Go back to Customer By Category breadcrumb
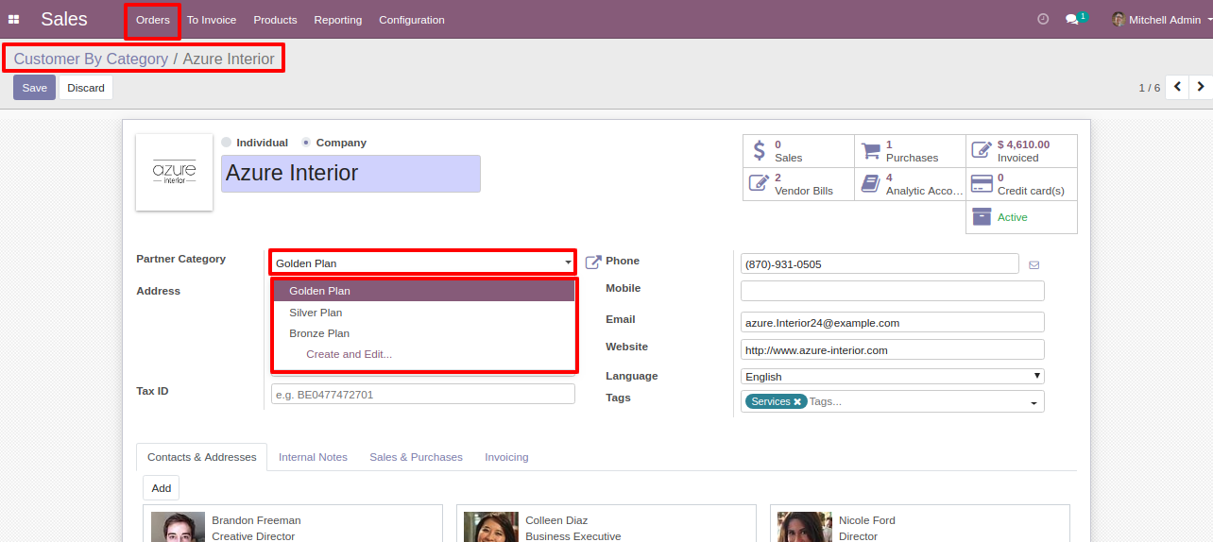 click(x=91, y=59)
